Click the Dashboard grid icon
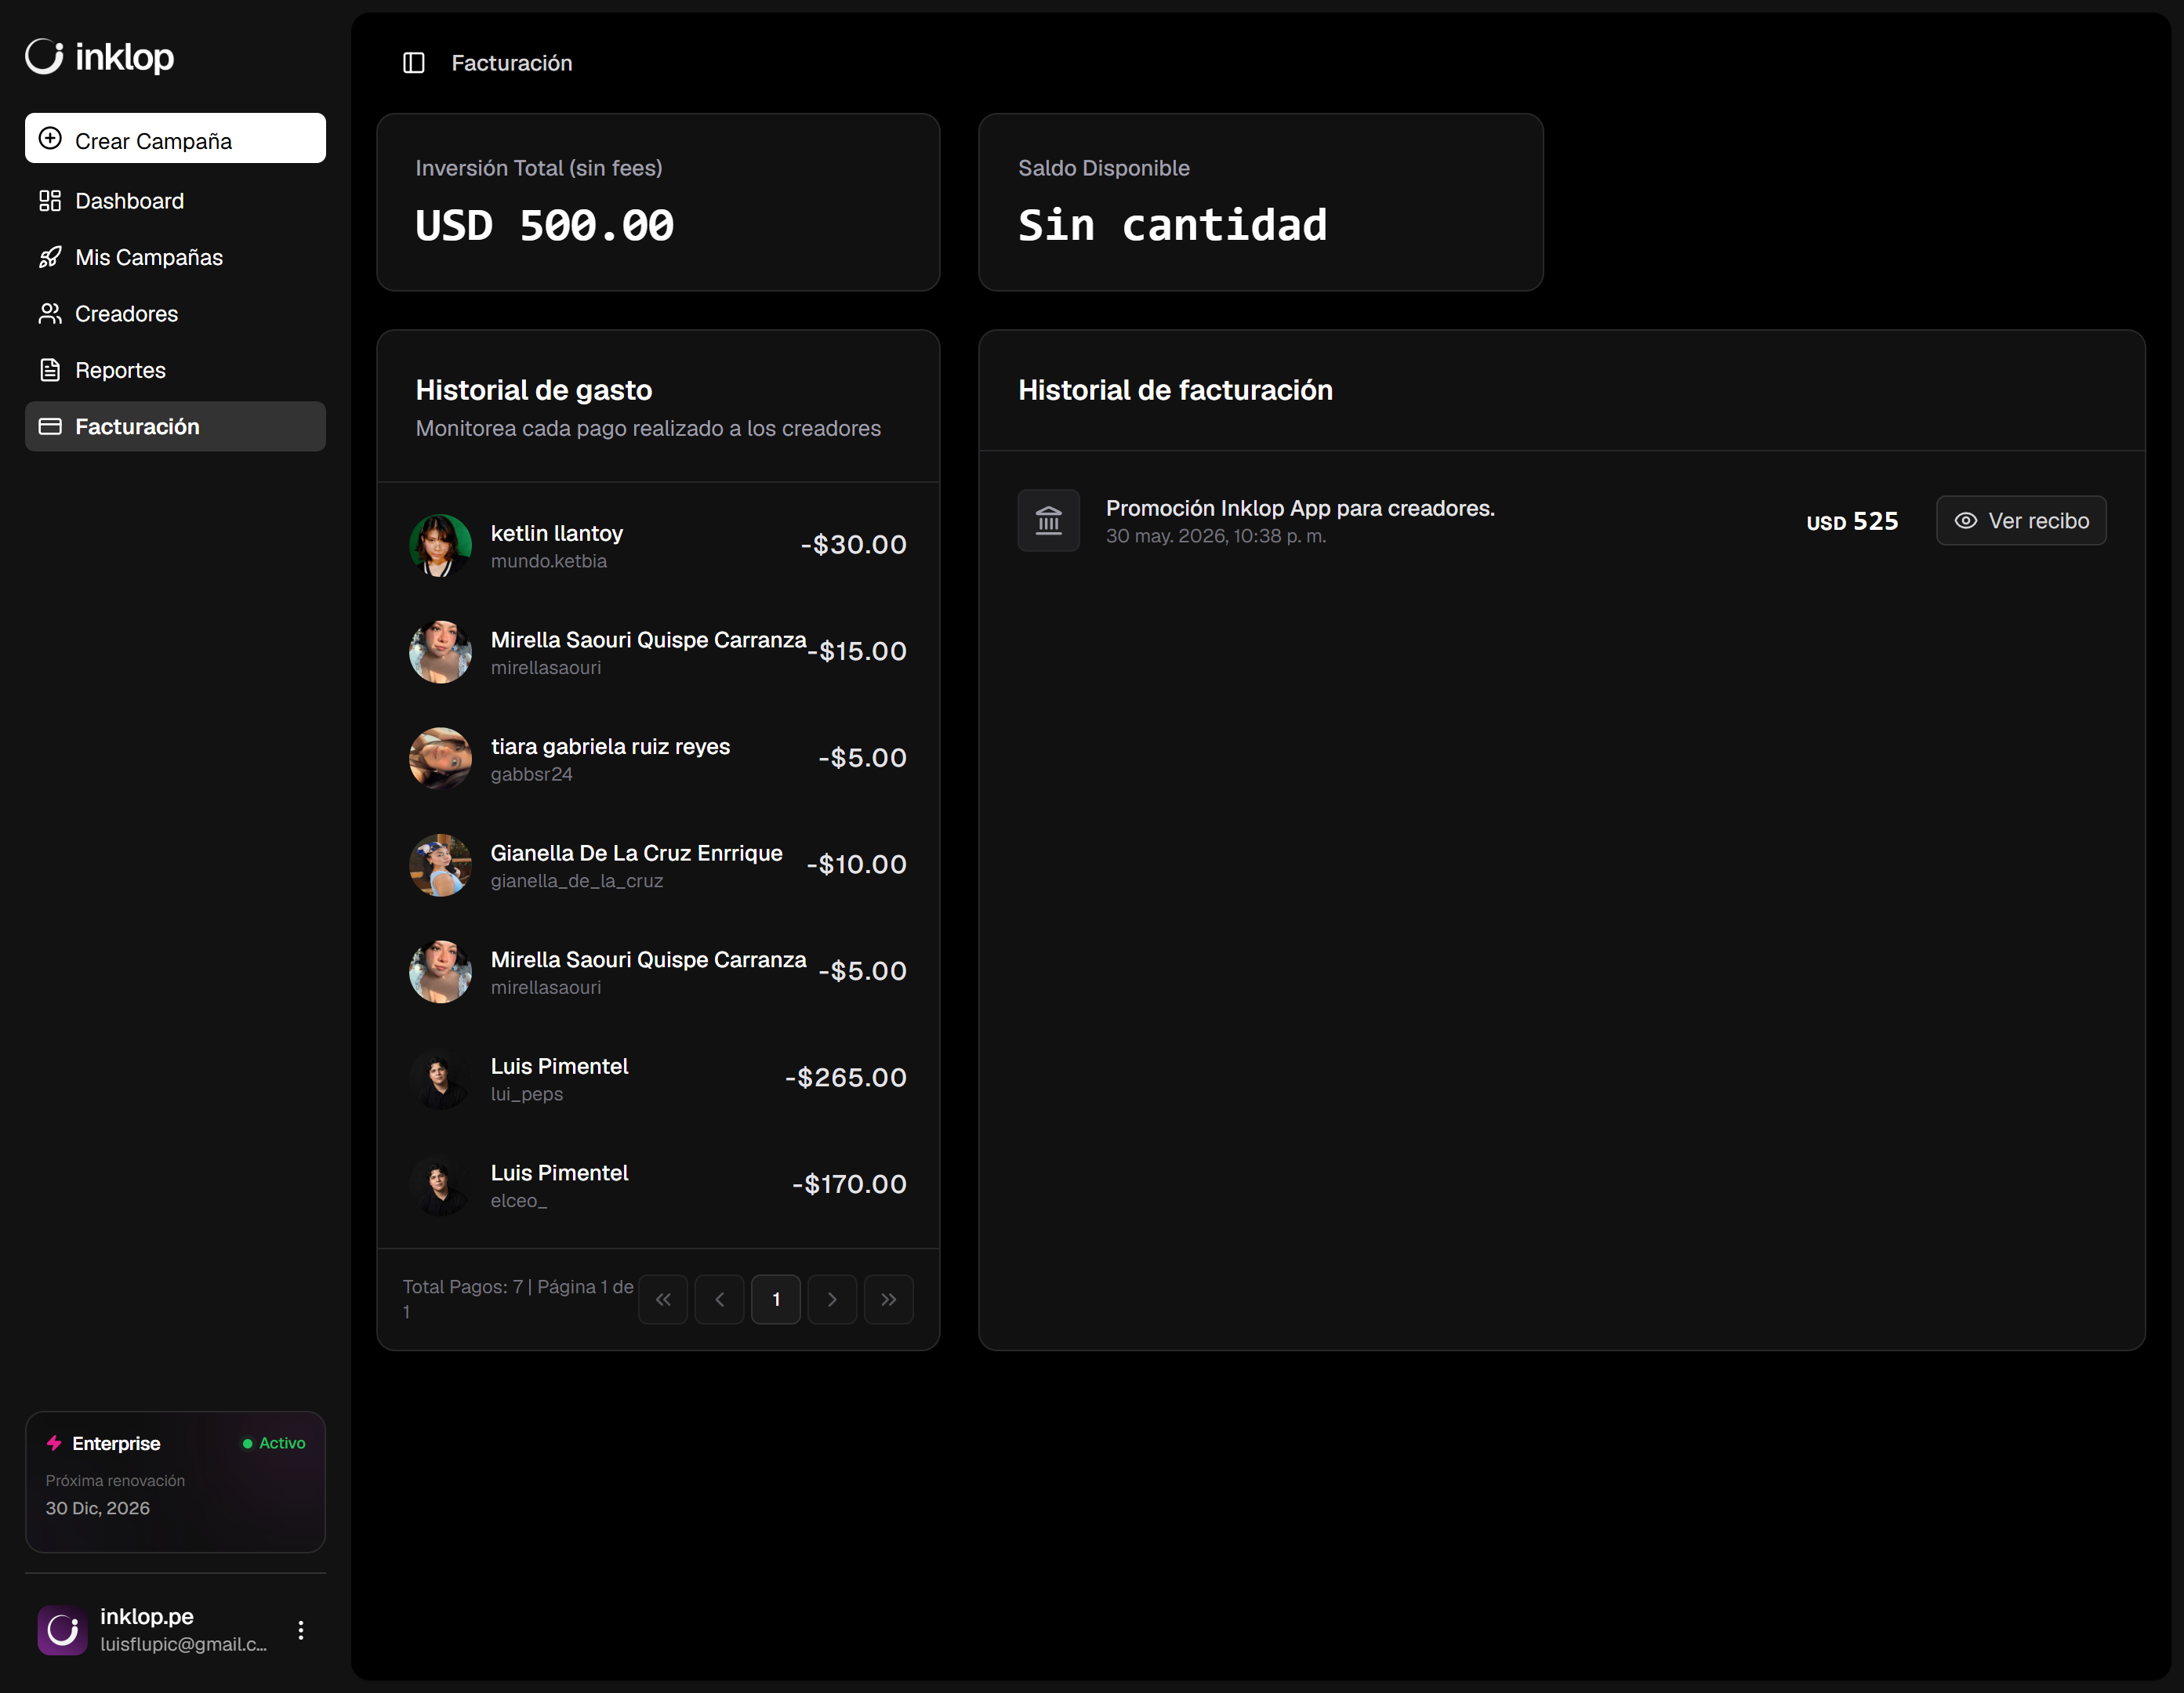The image size is (2184, 1693). (x=50, y=201)
